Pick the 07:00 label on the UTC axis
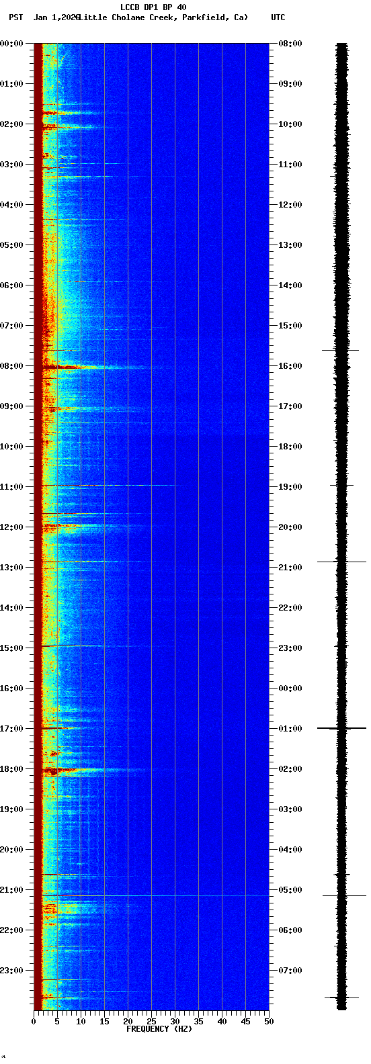The height and width of the screenshot is (1064, 371). coord(290,971)
